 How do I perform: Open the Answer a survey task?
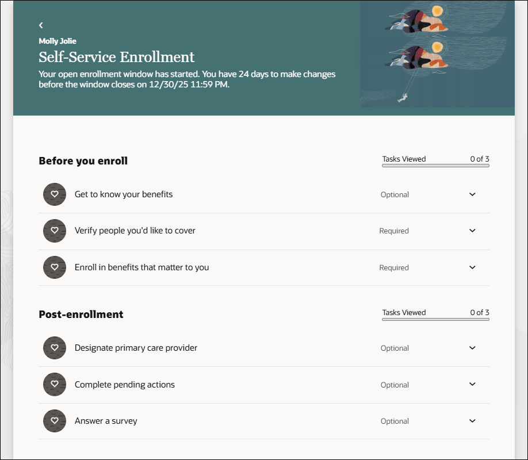(x=105, y=421)
